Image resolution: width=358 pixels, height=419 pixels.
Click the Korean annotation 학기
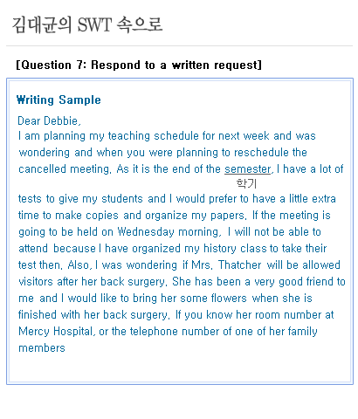pyautogui.click(x=246, y=183)
